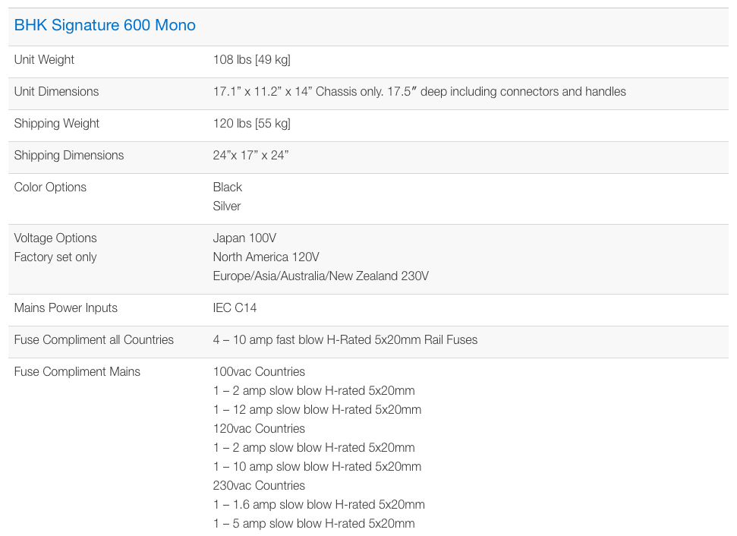Click the 24”x 17” x 24” value
This screenshot has width=737, height=536.
click(250, 156)
